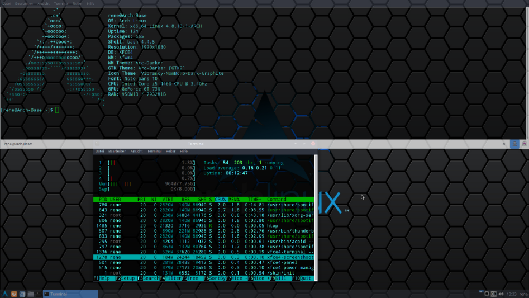The height and width of the screenshot is (298, 529).
Task: Select process row 321 xorg-server
Action: pyautogui.click(x=204, y=215)
